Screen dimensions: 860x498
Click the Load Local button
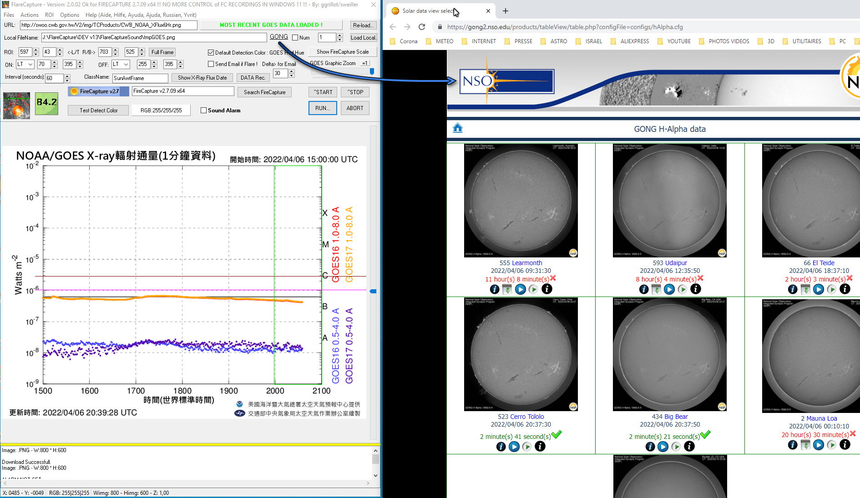[363, 38]
